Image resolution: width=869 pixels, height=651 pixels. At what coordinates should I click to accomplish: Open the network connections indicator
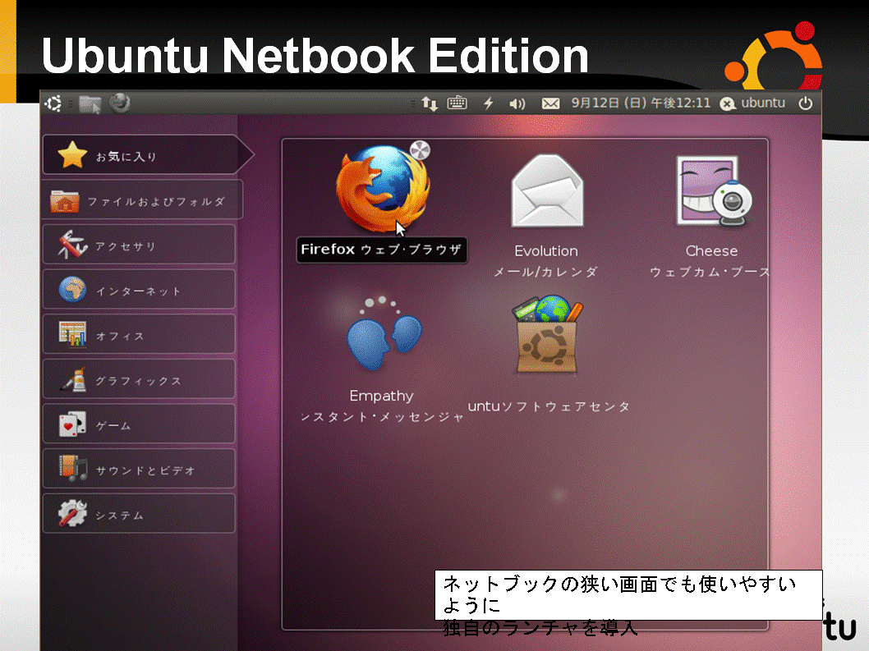(430, 103)
